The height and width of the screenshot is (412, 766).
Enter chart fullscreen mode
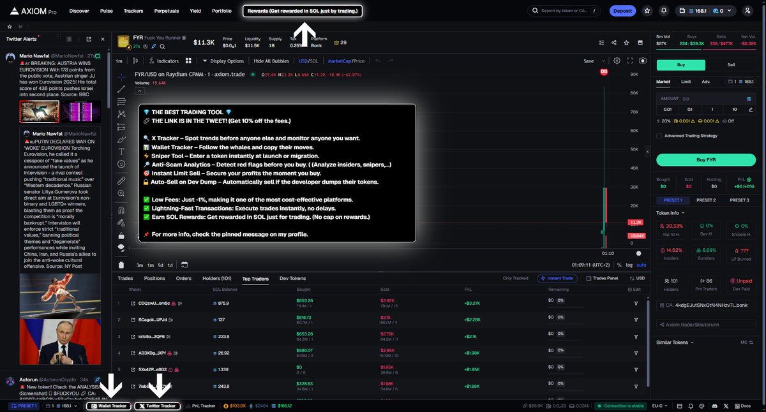tap(630, 61)
